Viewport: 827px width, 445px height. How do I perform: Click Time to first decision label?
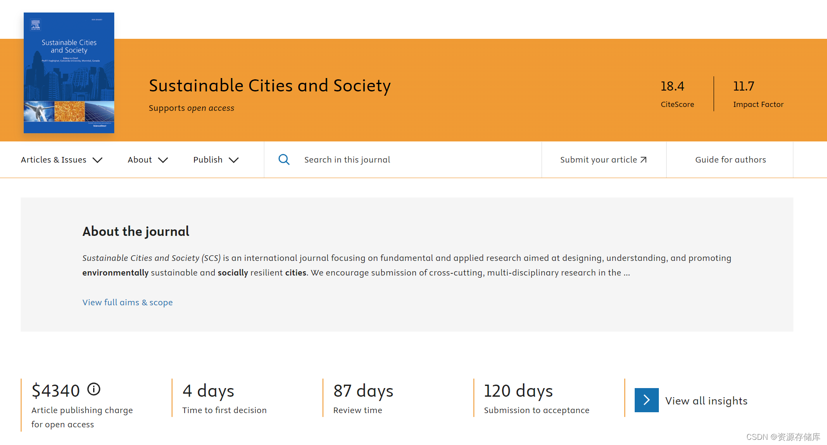tap(225, 410)
